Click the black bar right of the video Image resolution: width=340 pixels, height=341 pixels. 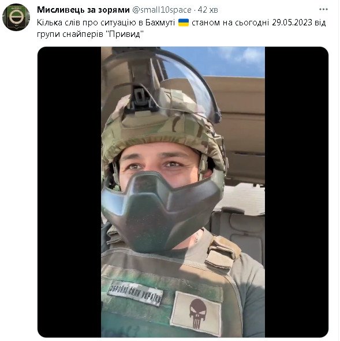pyautogui.click(x=297, y=192)
